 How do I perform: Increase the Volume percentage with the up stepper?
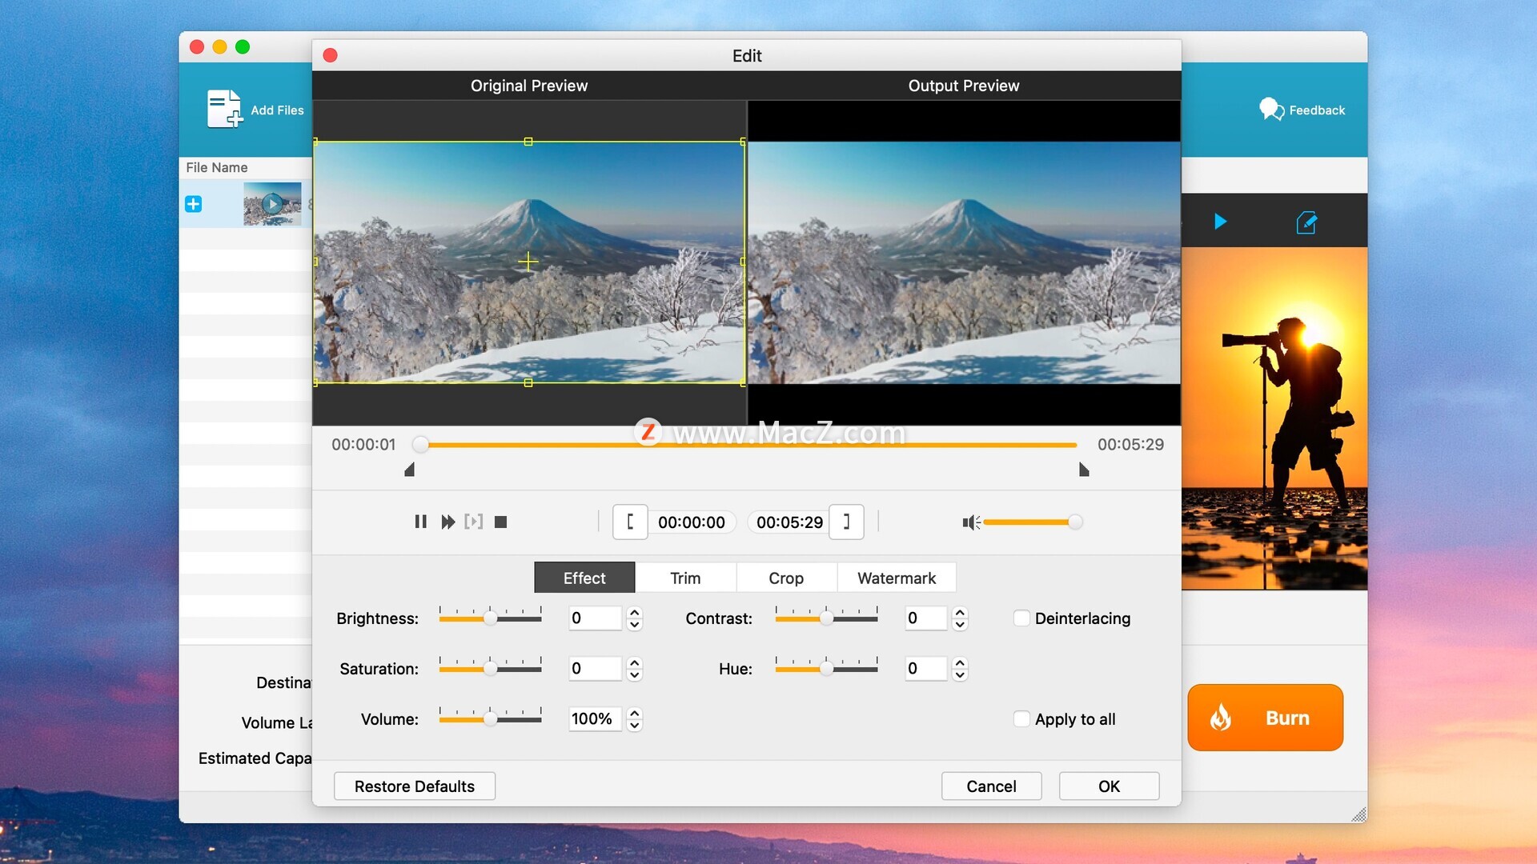point(635,713)
